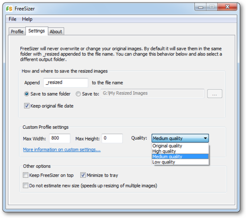Click the Max Width field showing 800
This screenshot has width=246, height=218.
[x=60, y=138]
